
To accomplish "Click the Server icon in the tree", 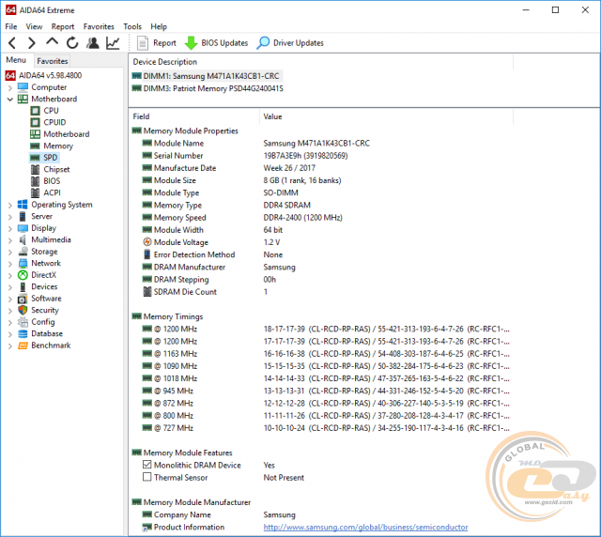I will point(23,217).
